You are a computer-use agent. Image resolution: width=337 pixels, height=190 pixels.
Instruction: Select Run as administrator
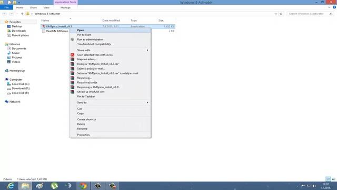pyautogui.click(x=110, y=40)
